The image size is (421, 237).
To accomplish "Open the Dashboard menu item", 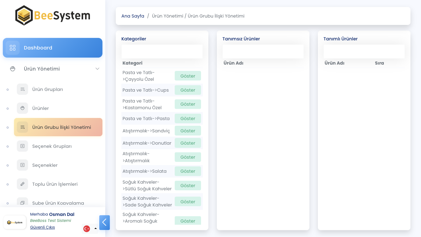I will 53,48.
